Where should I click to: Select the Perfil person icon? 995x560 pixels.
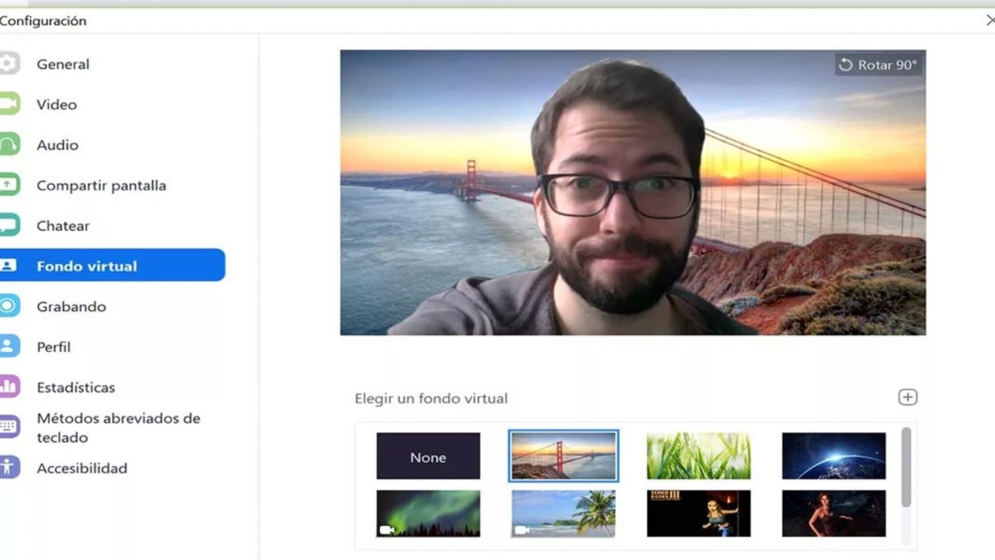click(8, 346)
